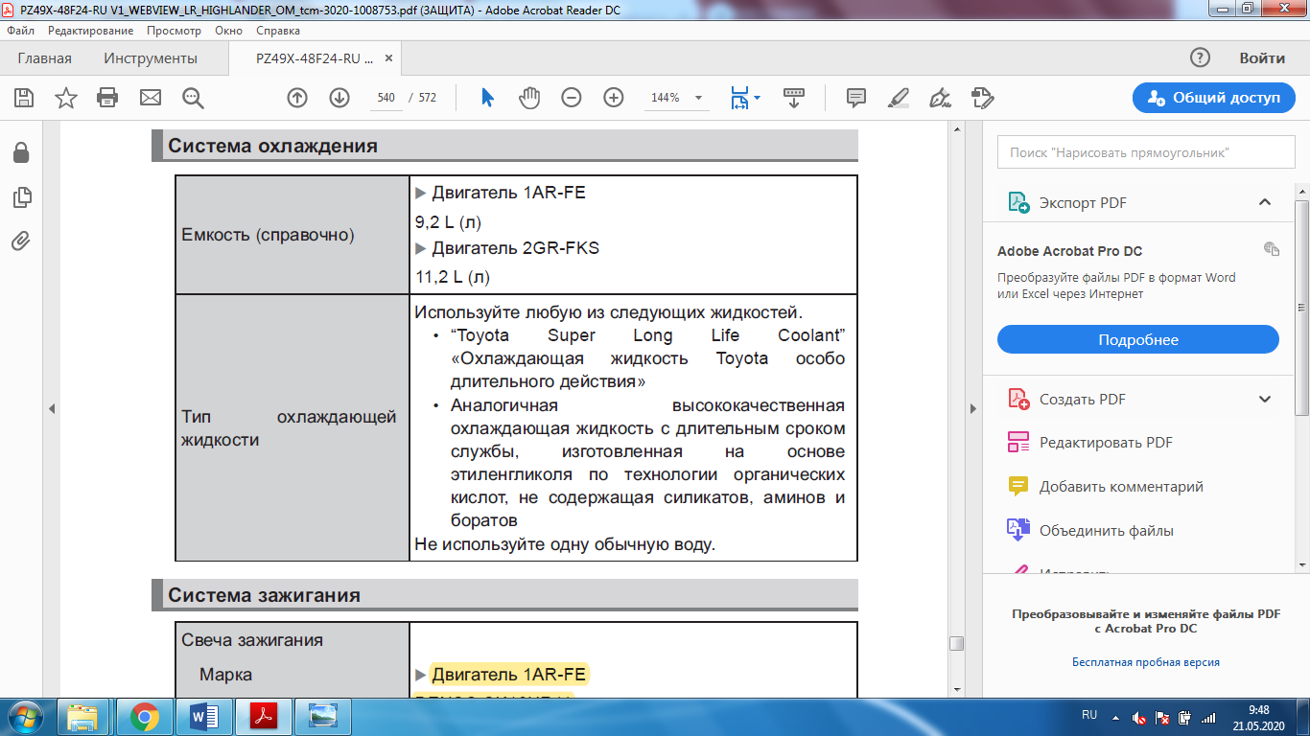Open the fit page width tool
The height and width of the screenshot is (736, 1310).
point(739,98)
